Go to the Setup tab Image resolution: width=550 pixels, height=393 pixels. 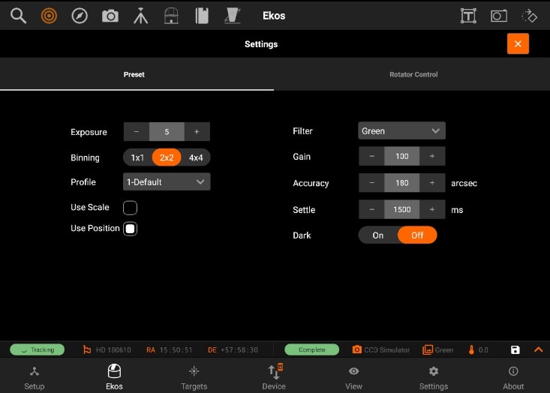pyautogui.click(x=35, y=378)
